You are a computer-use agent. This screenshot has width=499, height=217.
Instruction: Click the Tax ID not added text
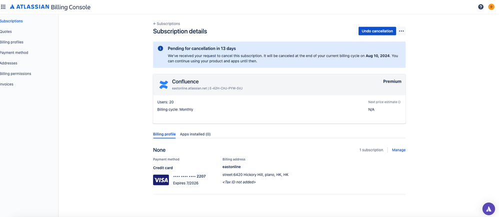point(239,182)
